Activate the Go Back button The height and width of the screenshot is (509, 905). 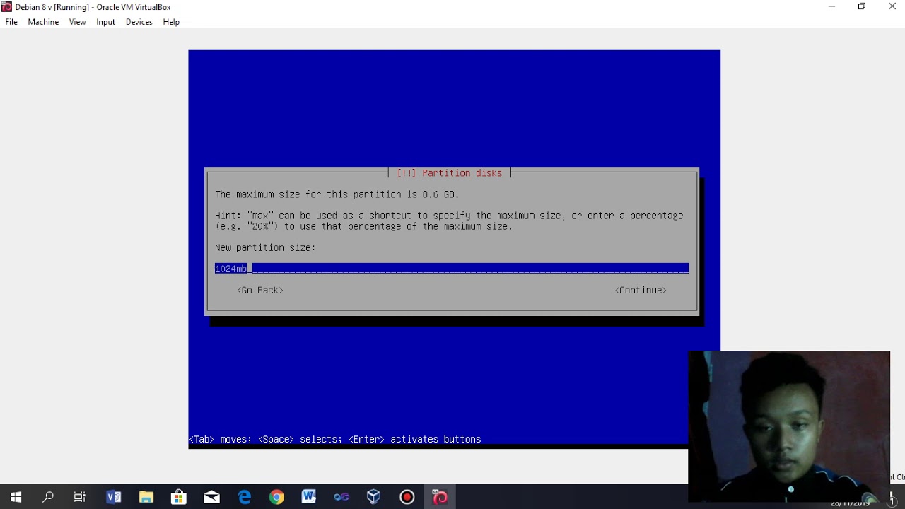click(260, 290)
